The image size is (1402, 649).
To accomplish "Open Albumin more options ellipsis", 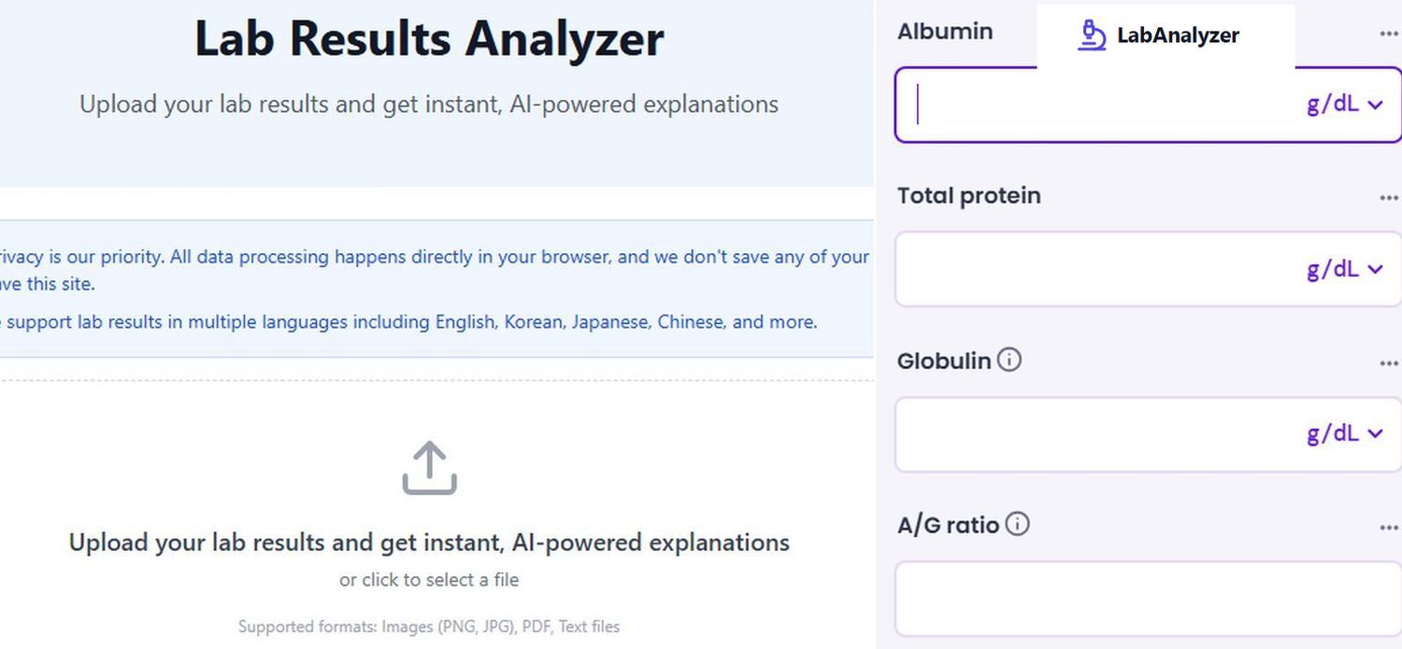I will pyautogui.click(x=1389, y=34).
